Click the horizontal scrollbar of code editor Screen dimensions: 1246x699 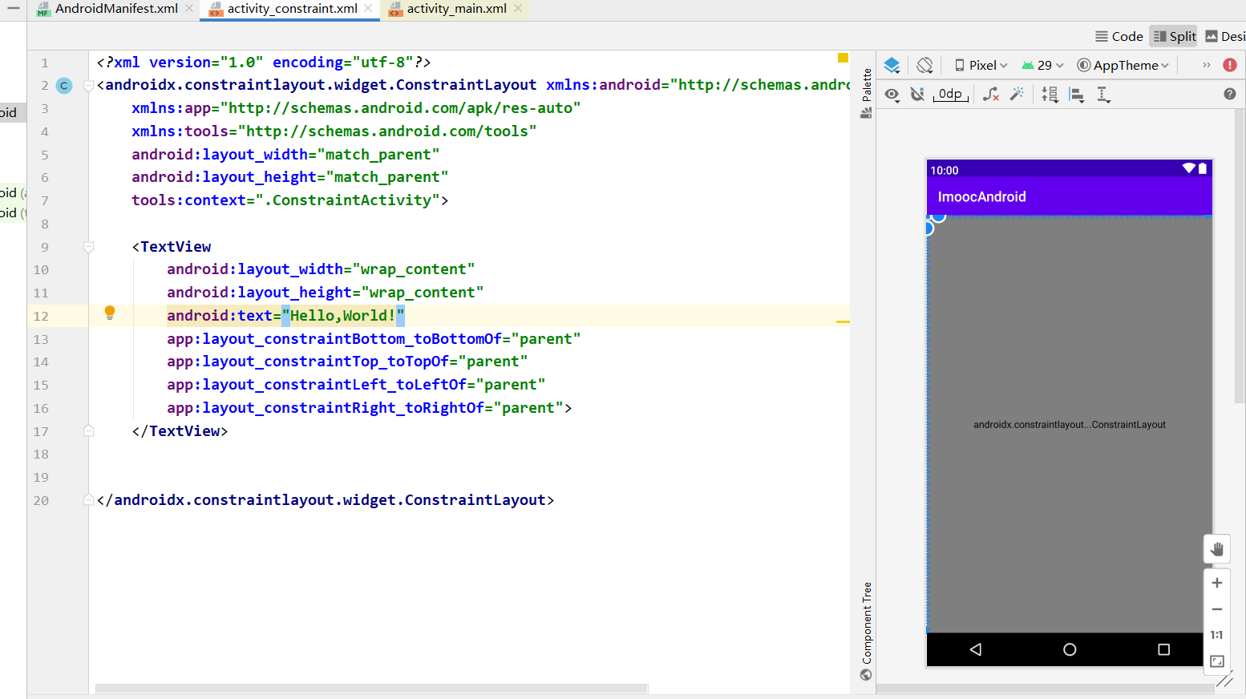pyautogui.click(x=371, y=689)
